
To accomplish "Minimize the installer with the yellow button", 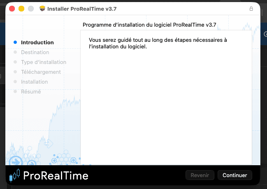I will click(x=21, y=9).
